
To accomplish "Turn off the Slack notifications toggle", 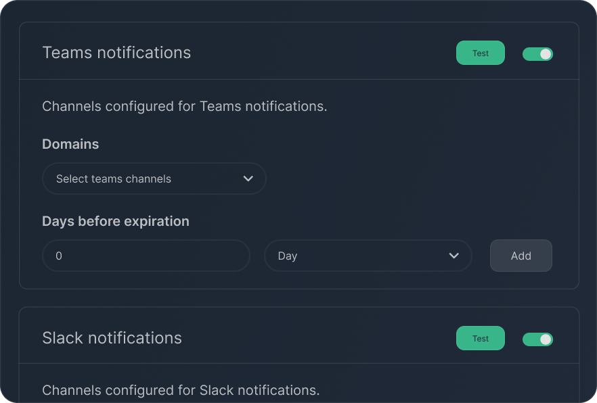I will click(537, 339).
